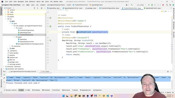Open the Gradle tool window on the right edge
This screenshot has height=98, width=175.
[174, 35]
